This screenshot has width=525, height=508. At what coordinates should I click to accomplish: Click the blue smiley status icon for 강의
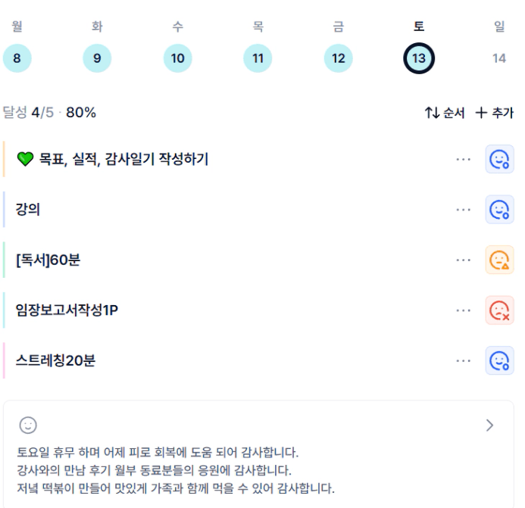click(x=499, y=210)
